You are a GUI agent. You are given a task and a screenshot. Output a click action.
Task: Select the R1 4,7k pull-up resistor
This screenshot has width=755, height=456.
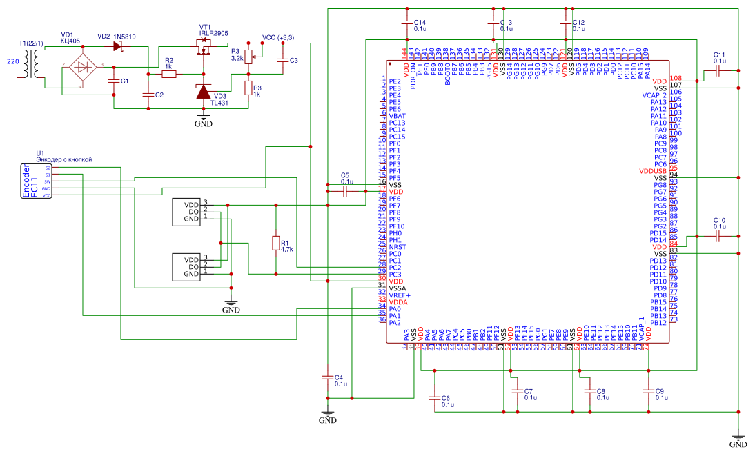coord(276,243)
